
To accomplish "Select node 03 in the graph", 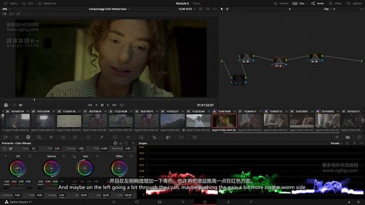I will point(279,62).
